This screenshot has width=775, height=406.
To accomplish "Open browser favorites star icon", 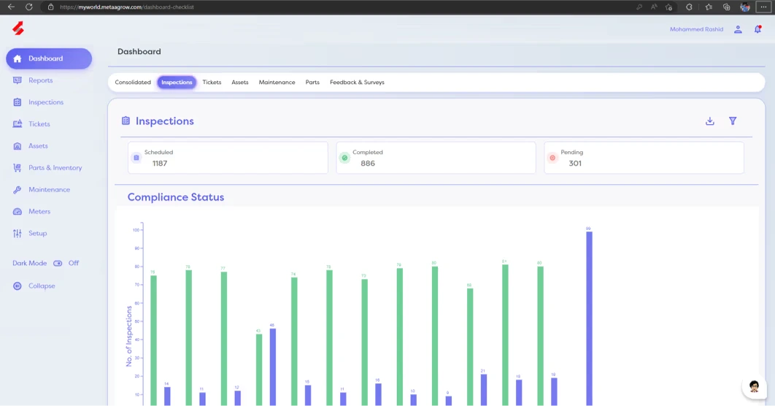I will [x=709, y=7].
